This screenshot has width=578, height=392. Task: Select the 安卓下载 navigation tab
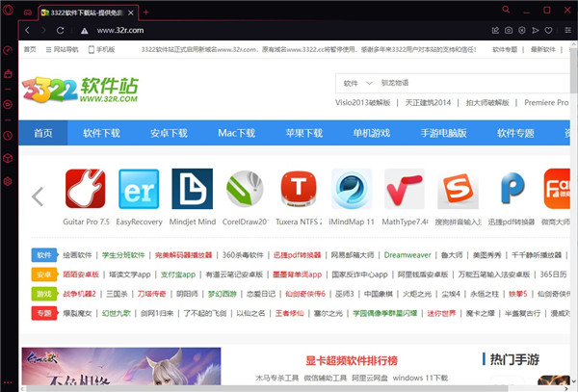pyautogui.click(x=169, y=133)
